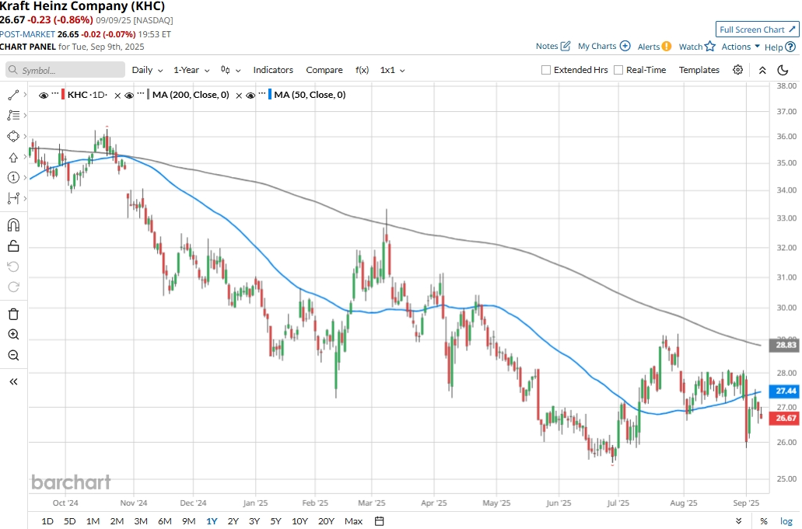
Task: Open the date range calendar icon
Action: pos(379,520)
